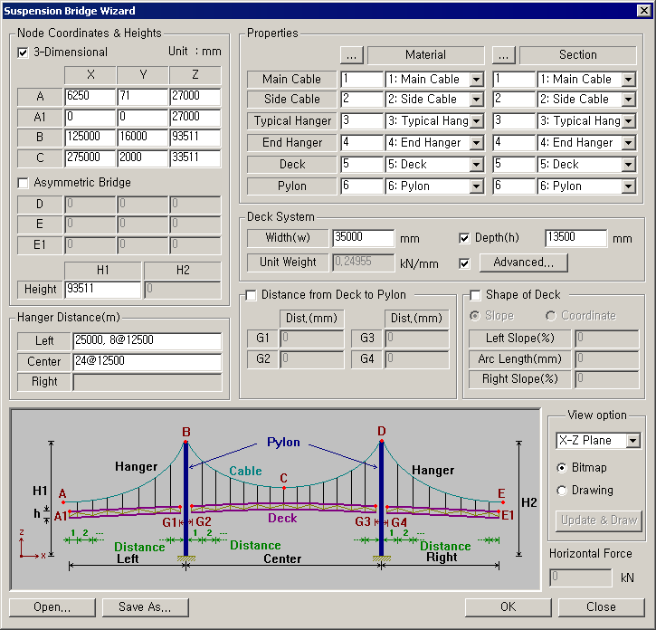Enable the Asymmetric Bridge option
Image resolution: width=656 pixels, height=630 pixels.
coord(24,183)
